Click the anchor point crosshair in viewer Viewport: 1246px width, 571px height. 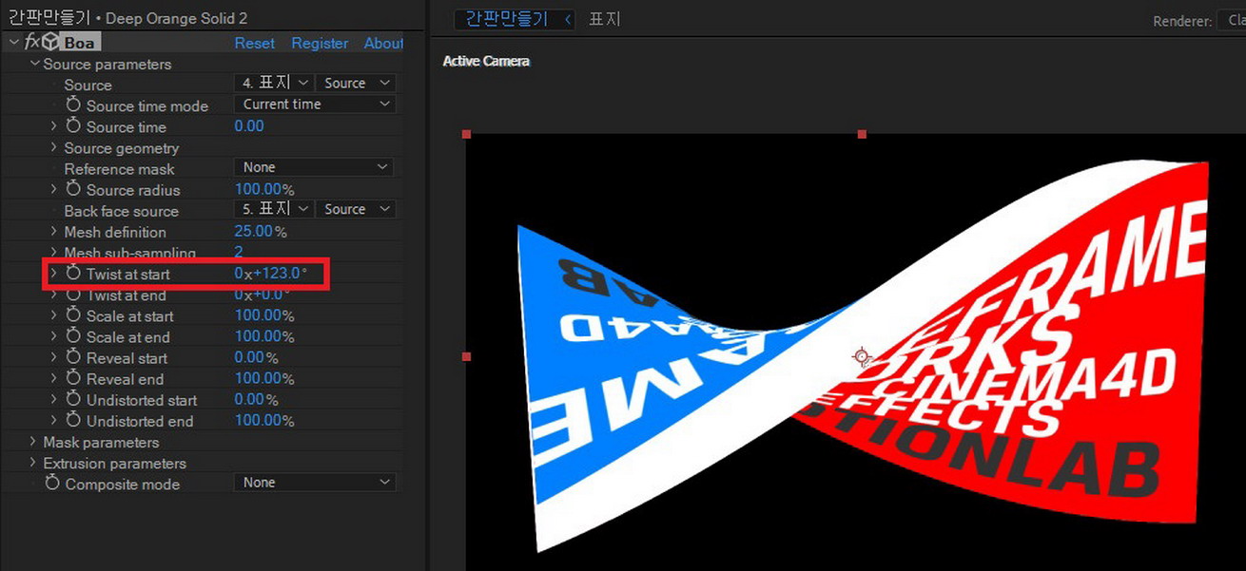click(x=862, y=357)
